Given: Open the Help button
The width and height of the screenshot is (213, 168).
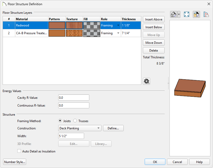Looking at the screenshot, I should pyautogui.click(x=200, y=162).
